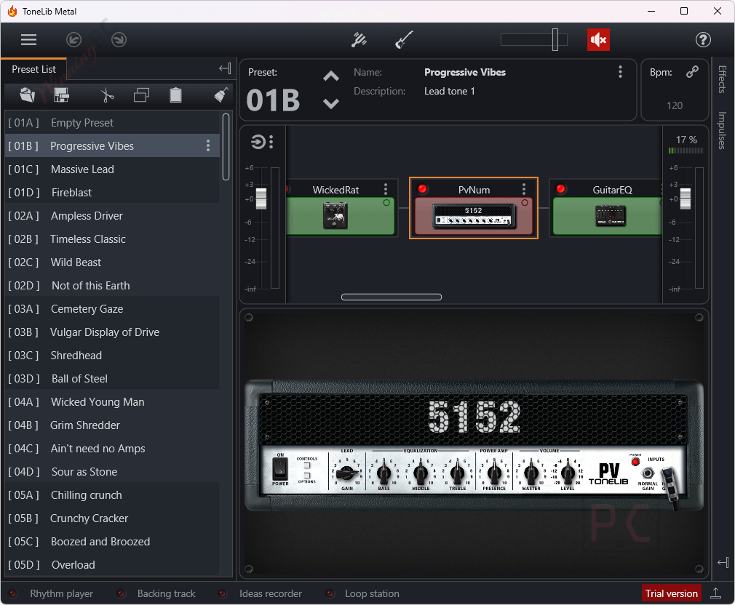Image resolution: width=735 pixels, height=605 pixels.
Task: Click the redo arrow icon
Action: pyautogui.click(x=119, y=40)
